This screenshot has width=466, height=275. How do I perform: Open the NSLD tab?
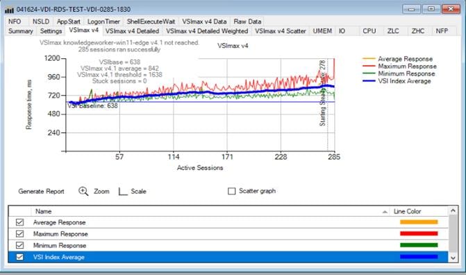pyautogui.click(x=41, y=21)
